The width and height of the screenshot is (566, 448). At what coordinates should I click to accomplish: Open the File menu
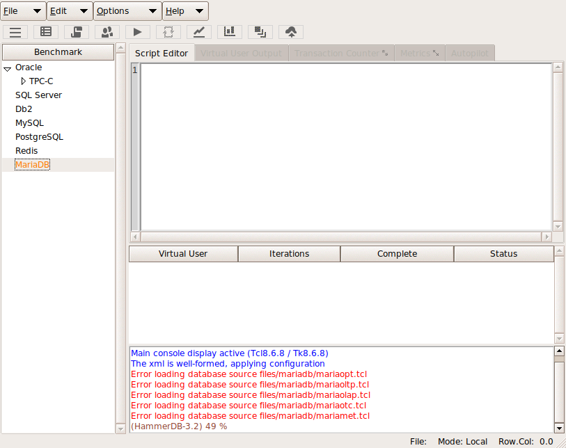click(x=23, y=11)
